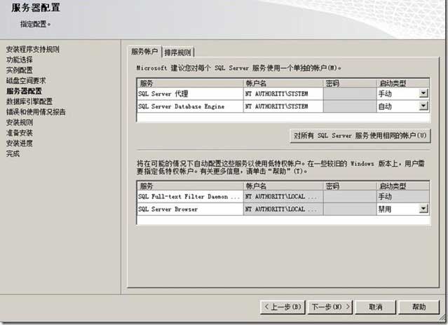448x325 pixels.
Task: Click account name for SQL Full-text Filter Daemon
Action: 283,196
